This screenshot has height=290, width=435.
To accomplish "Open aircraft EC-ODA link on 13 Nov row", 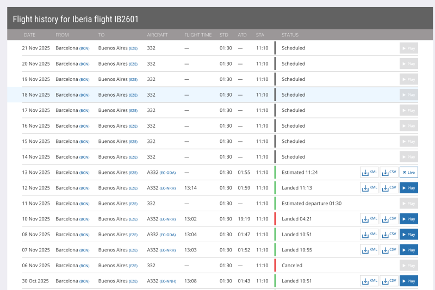I will coord(167,173).
